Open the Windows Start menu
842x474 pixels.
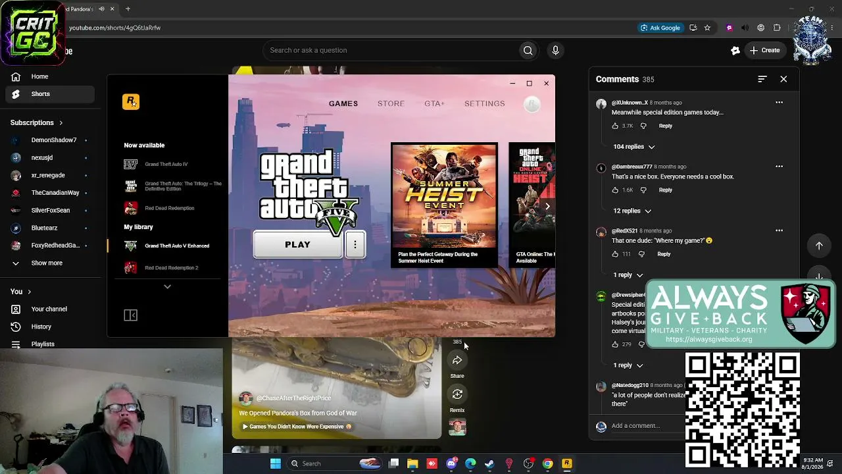pos(276,463)
